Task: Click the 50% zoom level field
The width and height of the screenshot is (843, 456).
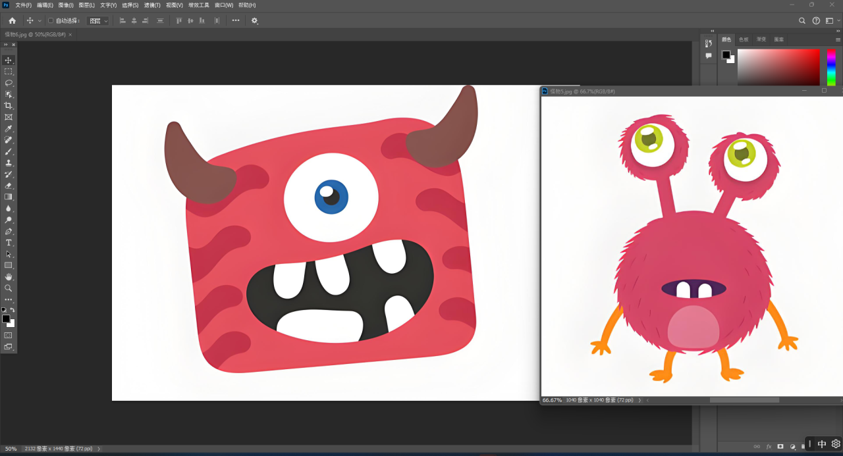Action: click(x=11, y=449)
